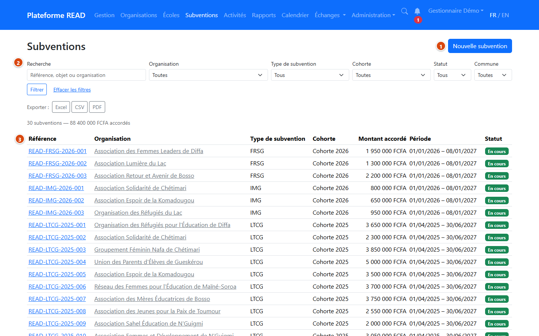Open the search magnifier icon
539x336 pixels.
(405, 11)
